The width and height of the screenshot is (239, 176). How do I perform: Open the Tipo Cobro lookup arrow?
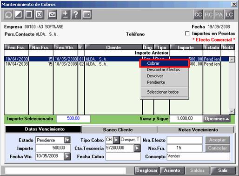[116, 140]
